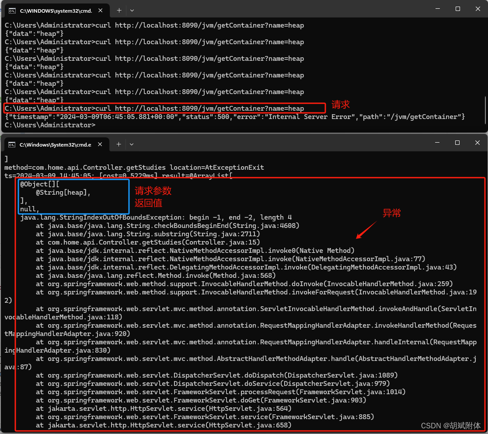Add a new tab in bottom terminal
The width and height of the screenshot is (488, 434).
point(119,144)
